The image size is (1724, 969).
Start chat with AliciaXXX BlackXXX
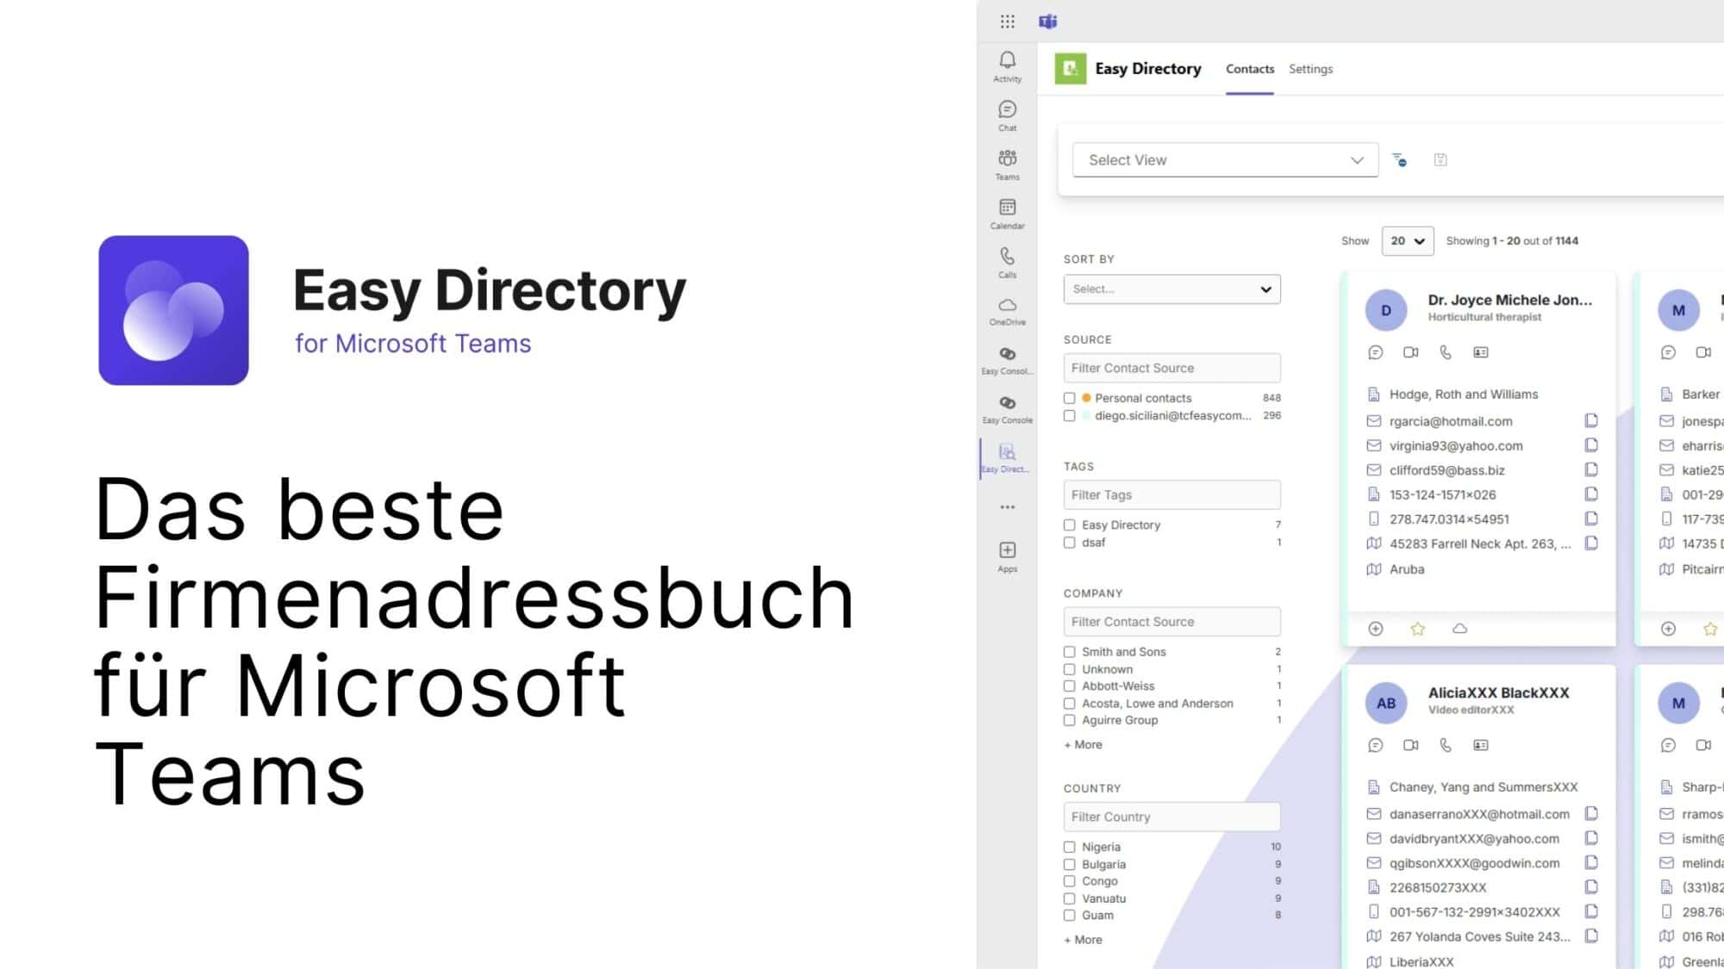(x=1376, y=745)
